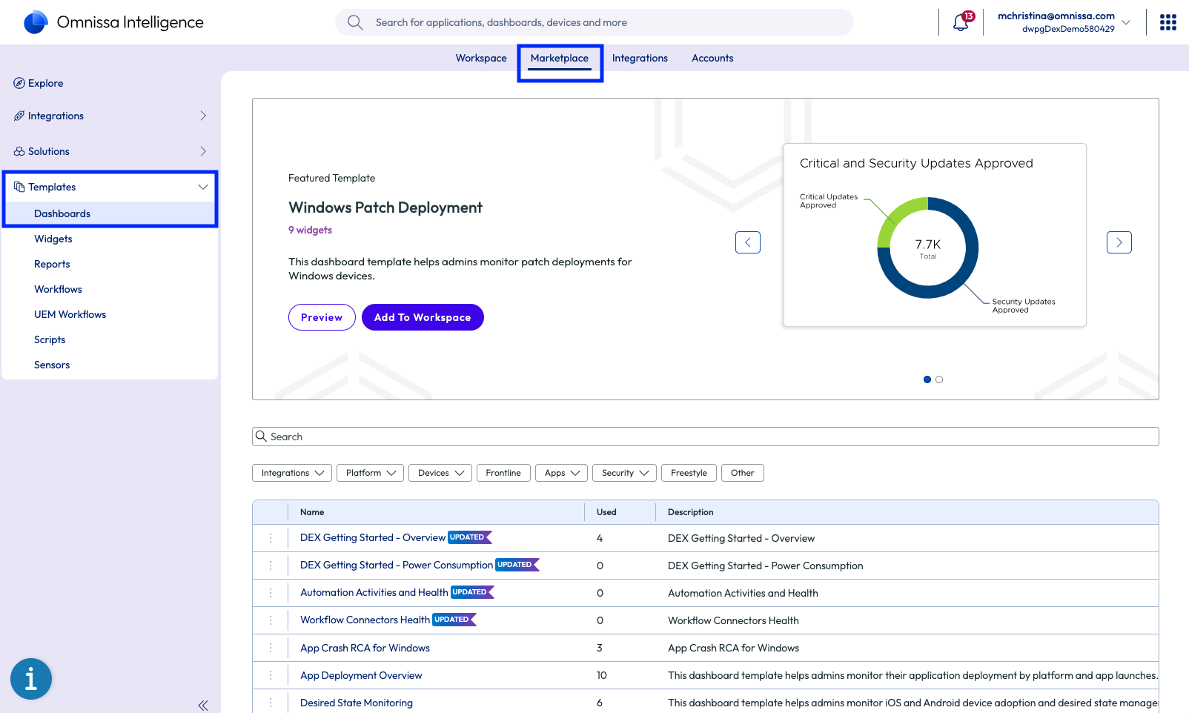The width and height of the screenshot is (1189, 713).
Task: Toggle the Frontline filter chip
Action: point(503,473)
